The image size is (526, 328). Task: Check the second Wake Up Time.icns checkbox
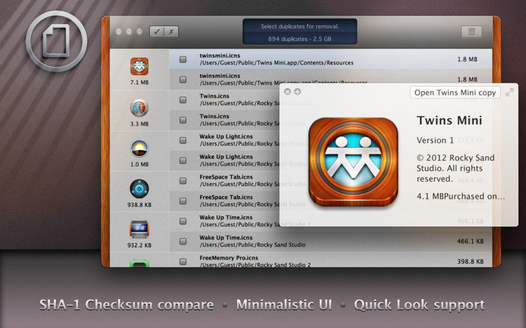click(183, 241)
